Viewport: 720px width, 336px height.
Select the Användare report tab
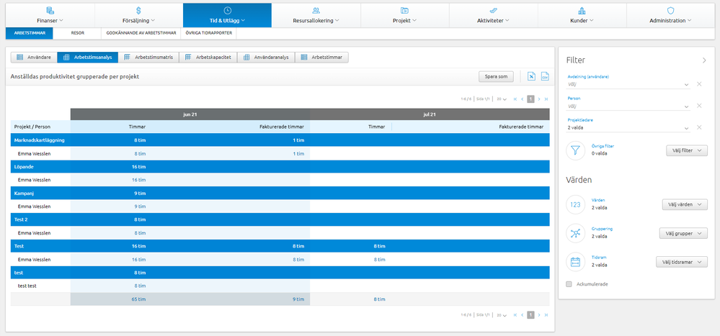coord(34,58)
